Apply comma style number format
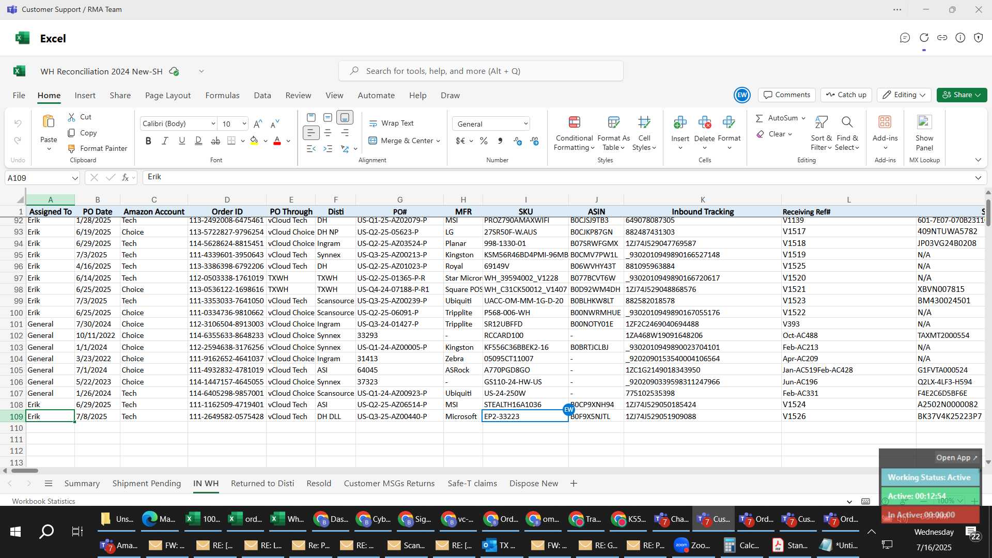The width and height of the screenshot is (992, 558). coord(500,141)
